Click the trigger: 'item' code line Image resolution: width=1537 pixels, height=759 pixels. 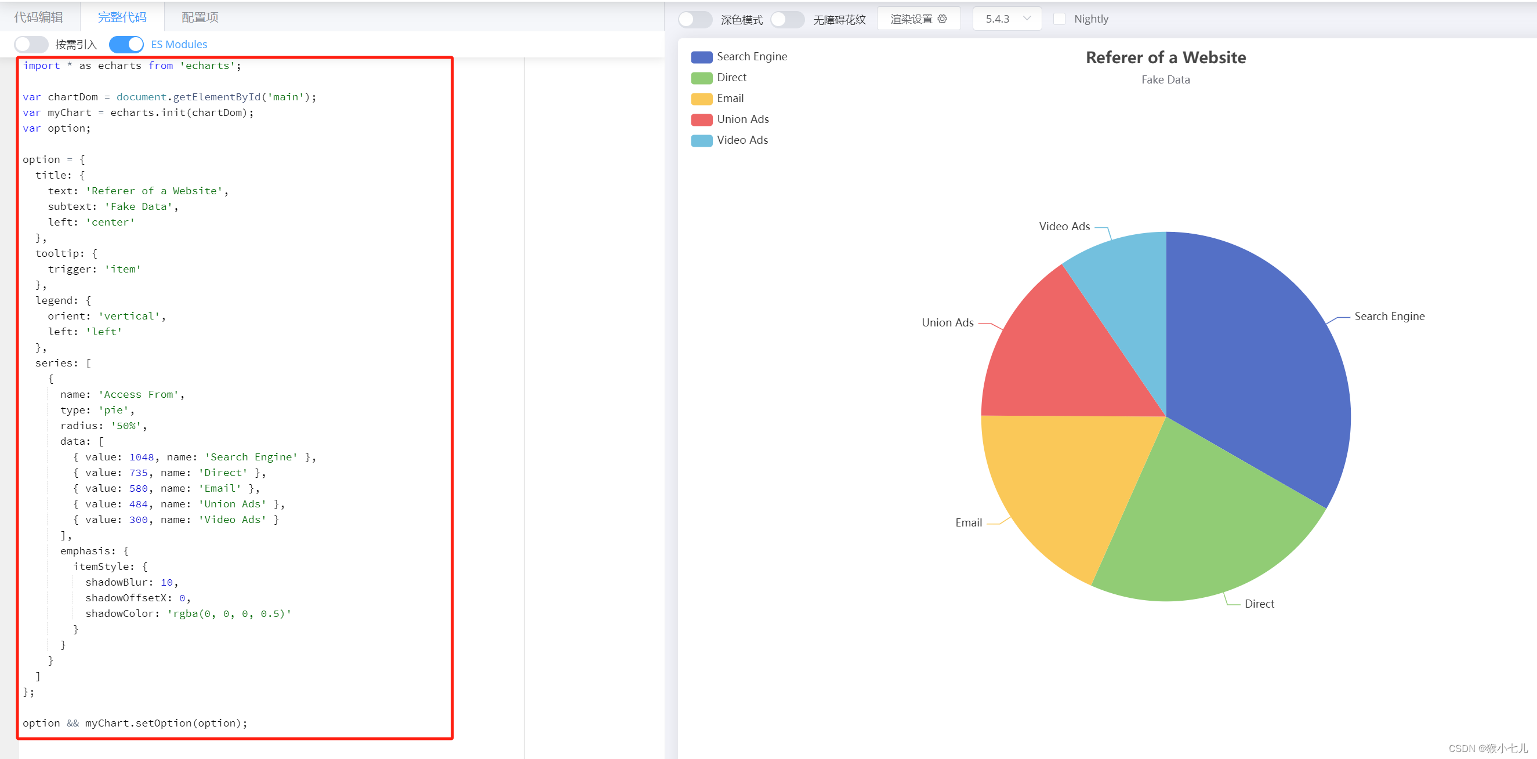click(x=95, y=269)
